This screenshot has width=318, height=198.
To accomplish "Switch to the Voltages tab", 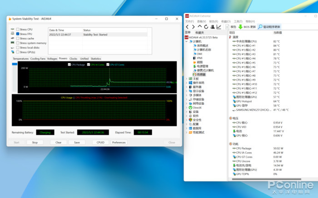I will 52,59.
